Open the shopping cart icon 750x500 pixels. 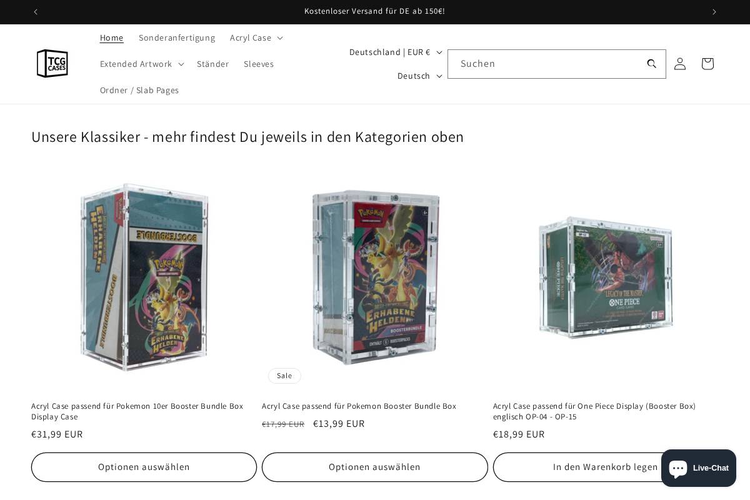click(707, 64)
